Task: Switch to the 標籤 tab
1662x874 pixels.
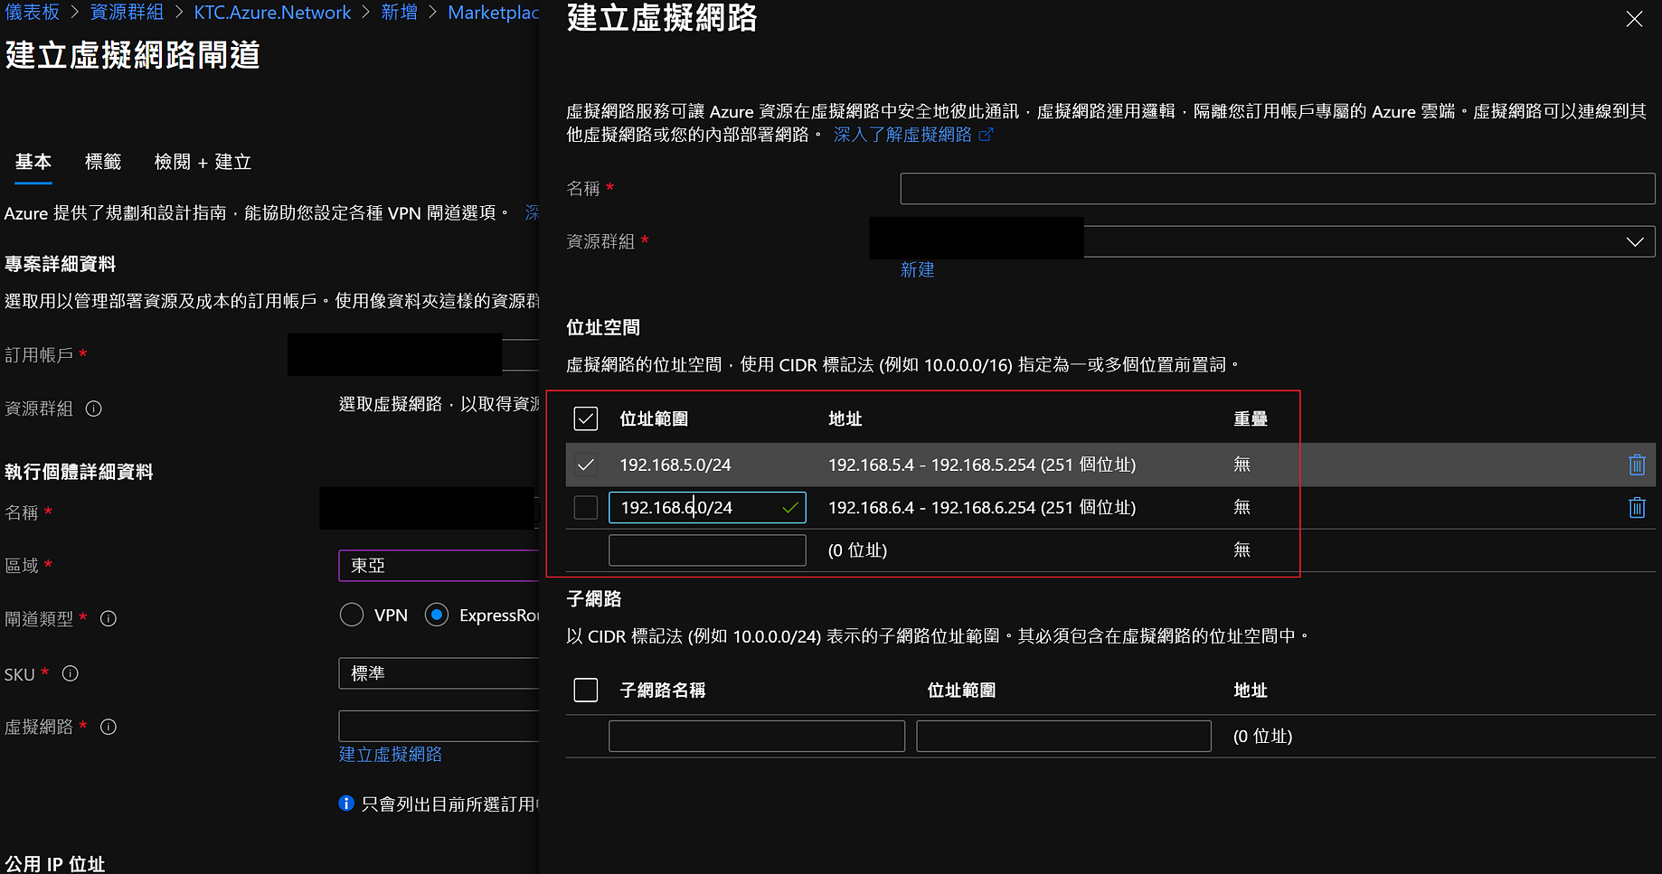Action: pyautogui.click(x=102, y=161)
